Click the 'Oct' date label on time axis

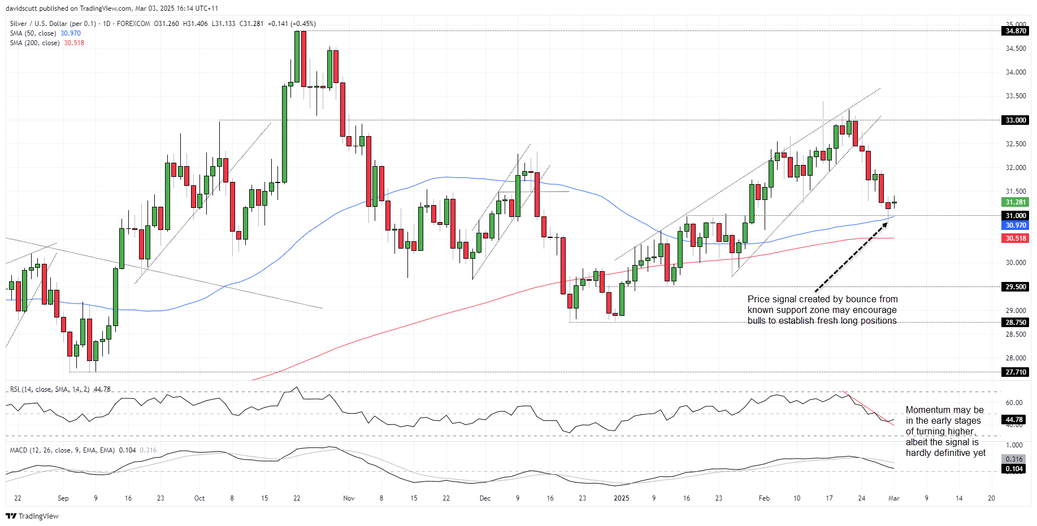tap(199, 498)
